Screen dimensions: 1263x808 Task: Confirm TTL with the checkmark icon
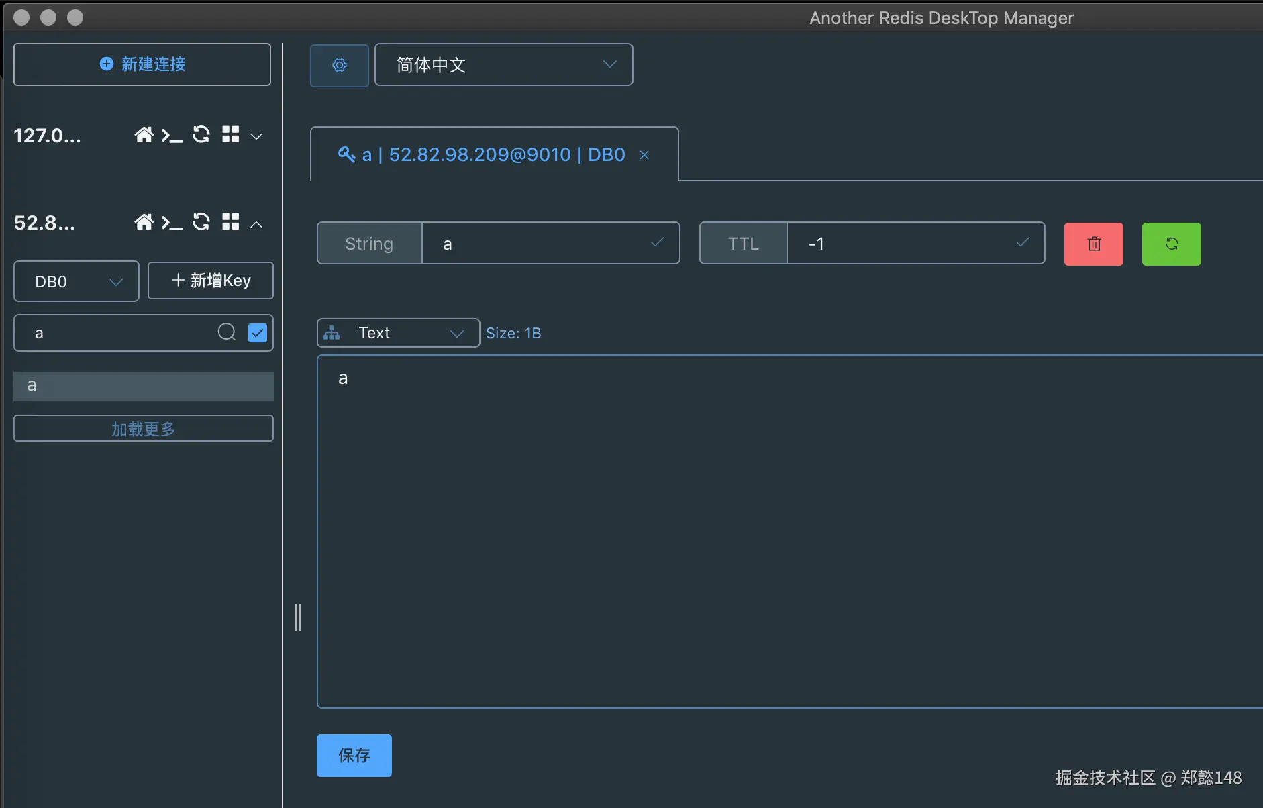tap(1023, 242)
